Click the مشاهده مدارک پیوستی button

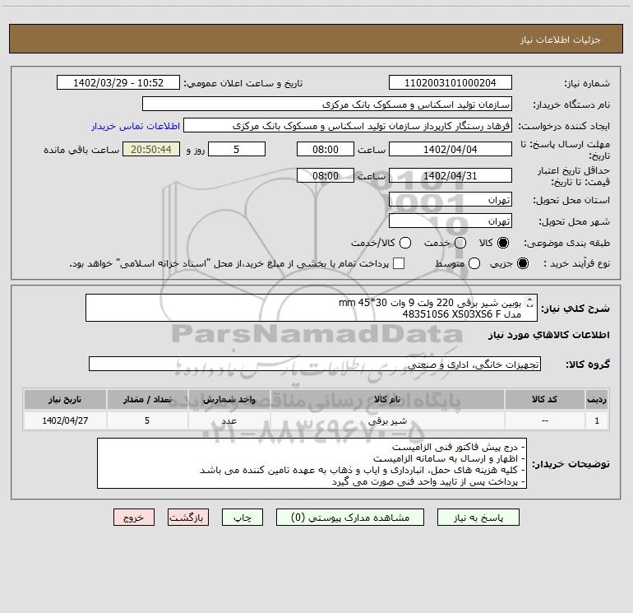350,518
